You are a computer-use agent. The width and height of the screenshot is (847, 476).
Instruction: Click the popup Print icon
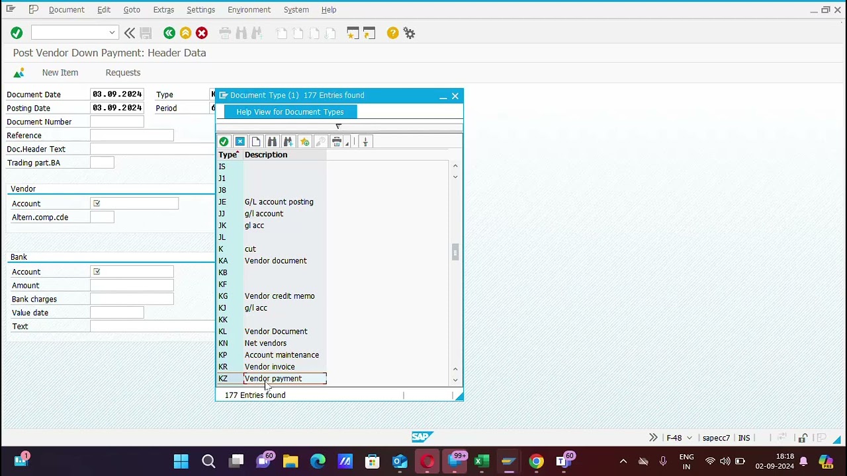coord(336,141)
